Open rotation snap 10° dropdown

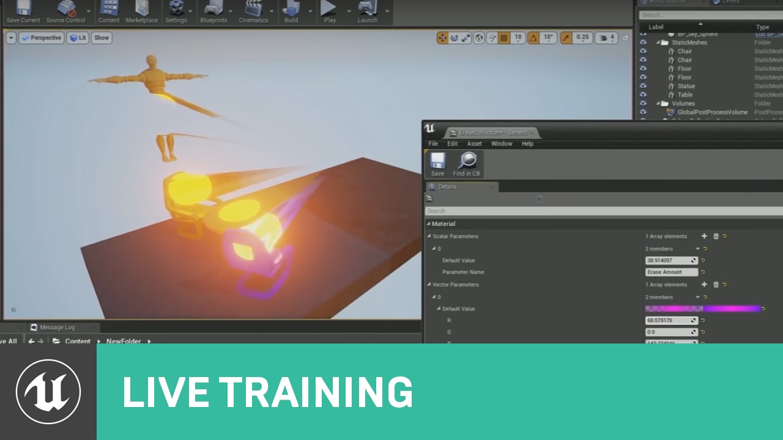pos(548,38)
